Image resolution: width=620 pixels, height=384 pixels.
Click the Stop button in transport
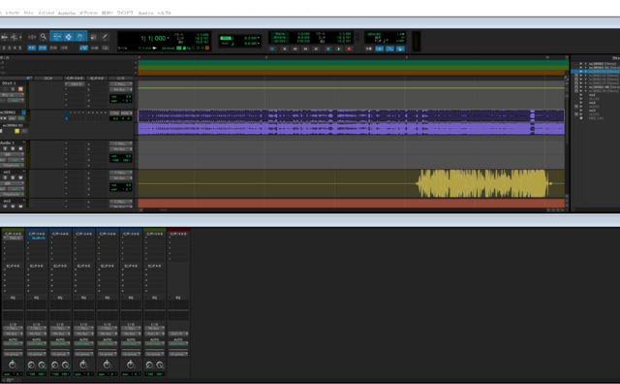tap(327, 48)
